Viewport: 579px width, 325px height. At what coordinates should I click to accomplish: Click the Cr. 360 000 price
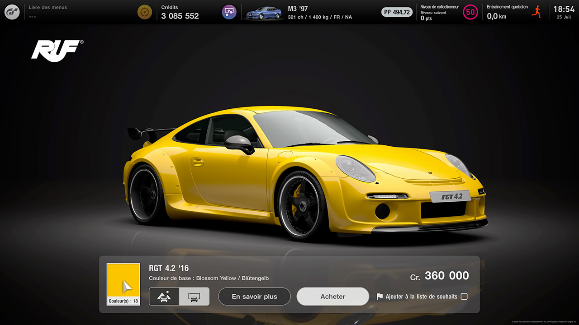(440, 276)
